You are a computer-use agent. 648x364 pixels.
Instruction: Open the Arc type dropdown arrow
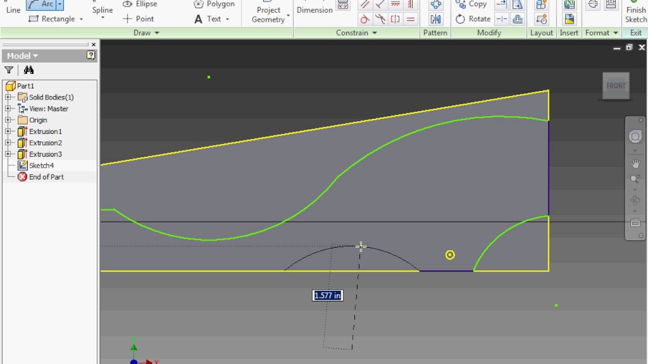tap(59, 5)
